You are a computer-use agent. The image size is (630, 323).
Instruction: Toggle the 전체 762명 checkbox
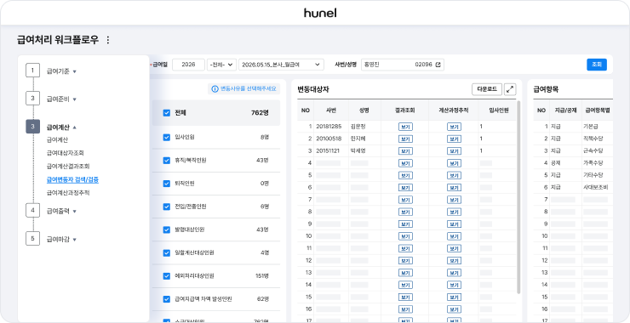click(167, 113)
